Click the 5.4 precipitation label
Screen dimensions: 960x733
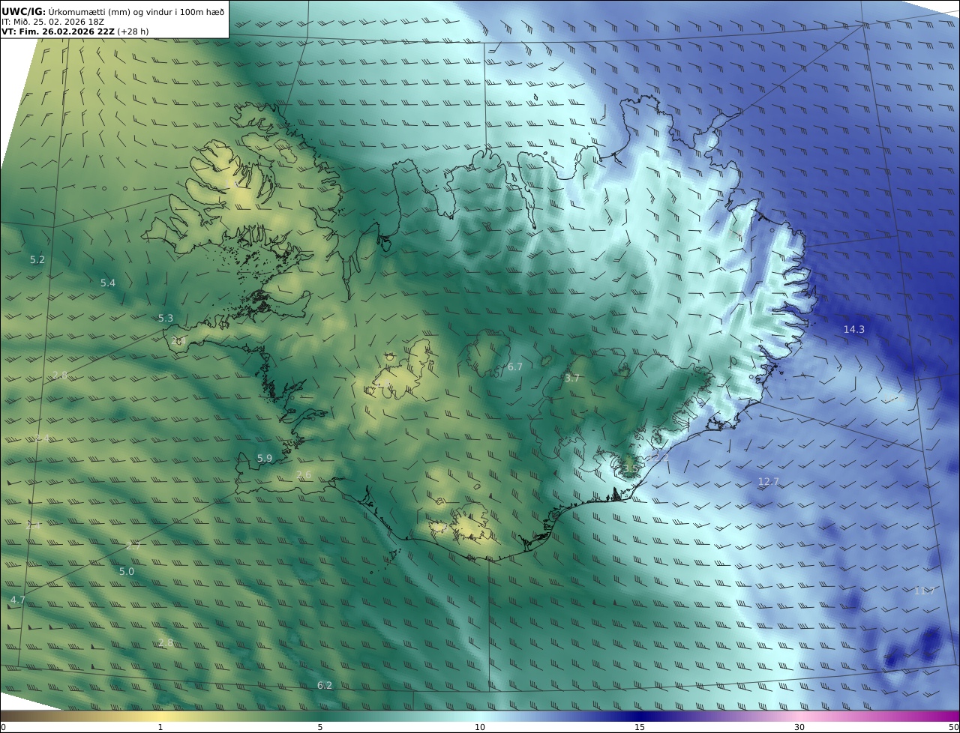click(108, 283)
